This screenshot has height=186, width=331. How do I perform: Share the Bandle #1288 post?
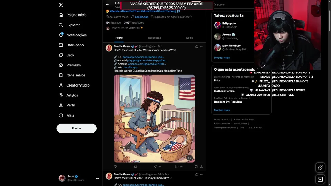pyautogui.click(x=201, y=167)
